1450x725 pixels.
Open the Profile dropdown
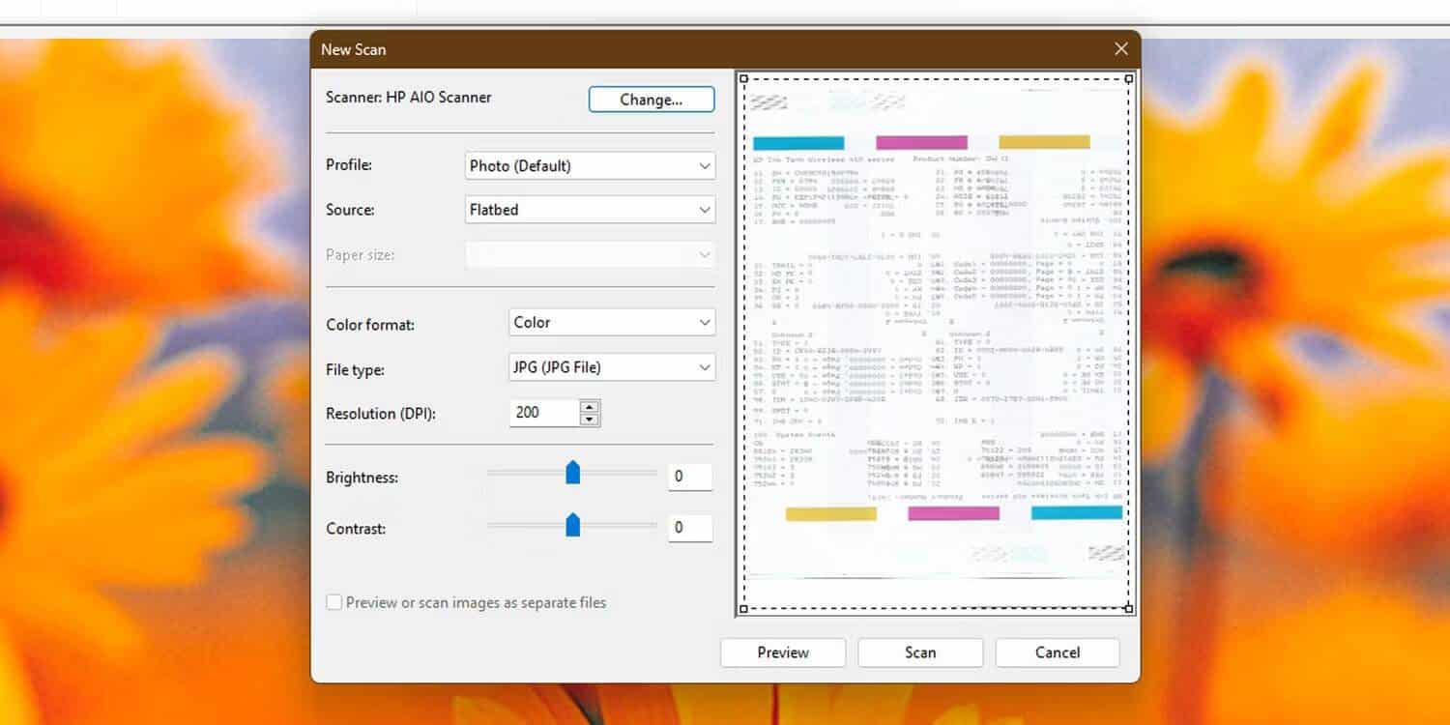pos(590,166)
